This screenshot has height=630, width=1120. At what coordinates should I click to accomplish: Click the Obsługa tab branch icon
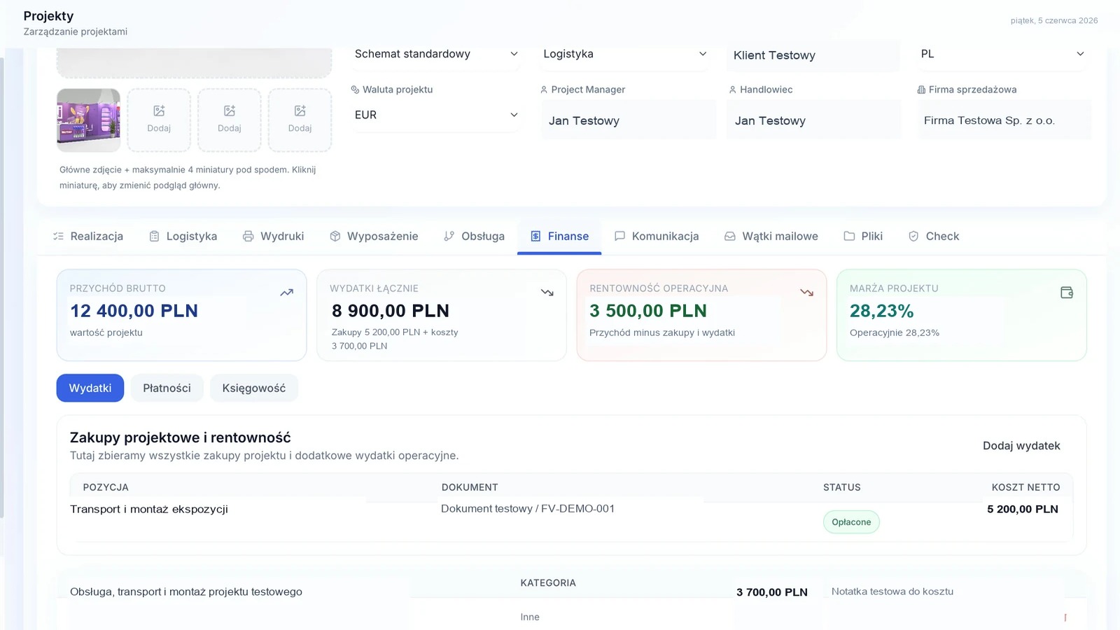449,237
